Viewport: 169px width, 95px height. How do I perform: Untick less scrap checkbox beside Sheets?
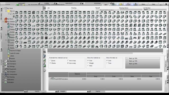tap(68, 63)
